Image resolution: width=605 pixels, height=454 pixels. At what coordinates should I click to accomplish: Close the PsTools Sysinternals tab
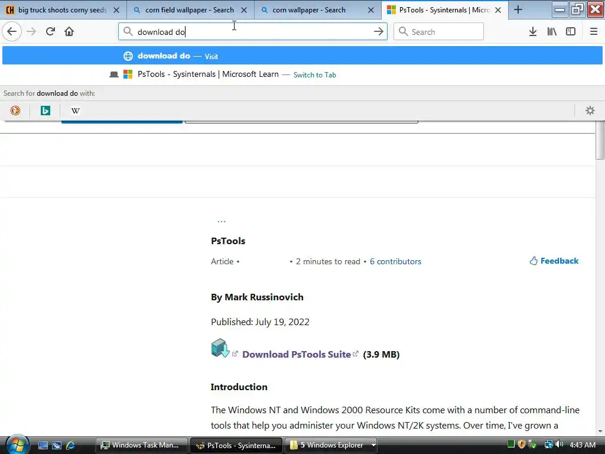click(498, 11)
